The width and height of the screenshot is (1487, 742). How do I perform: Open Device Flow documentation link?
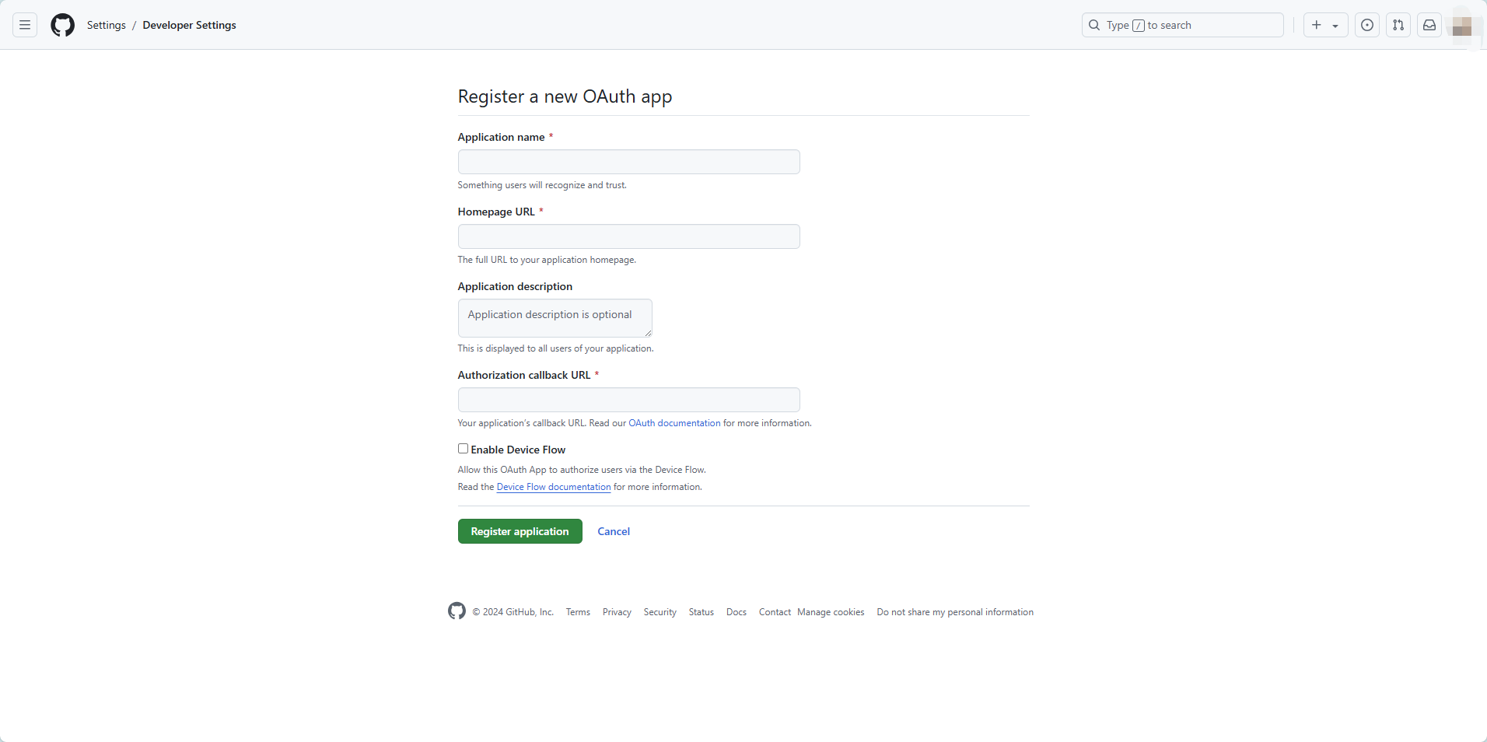pos(554,487)
